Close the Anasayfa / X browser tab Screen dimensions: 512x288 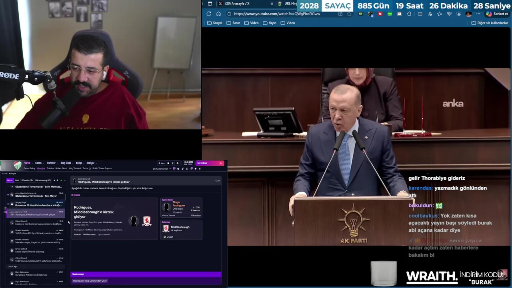272,4
